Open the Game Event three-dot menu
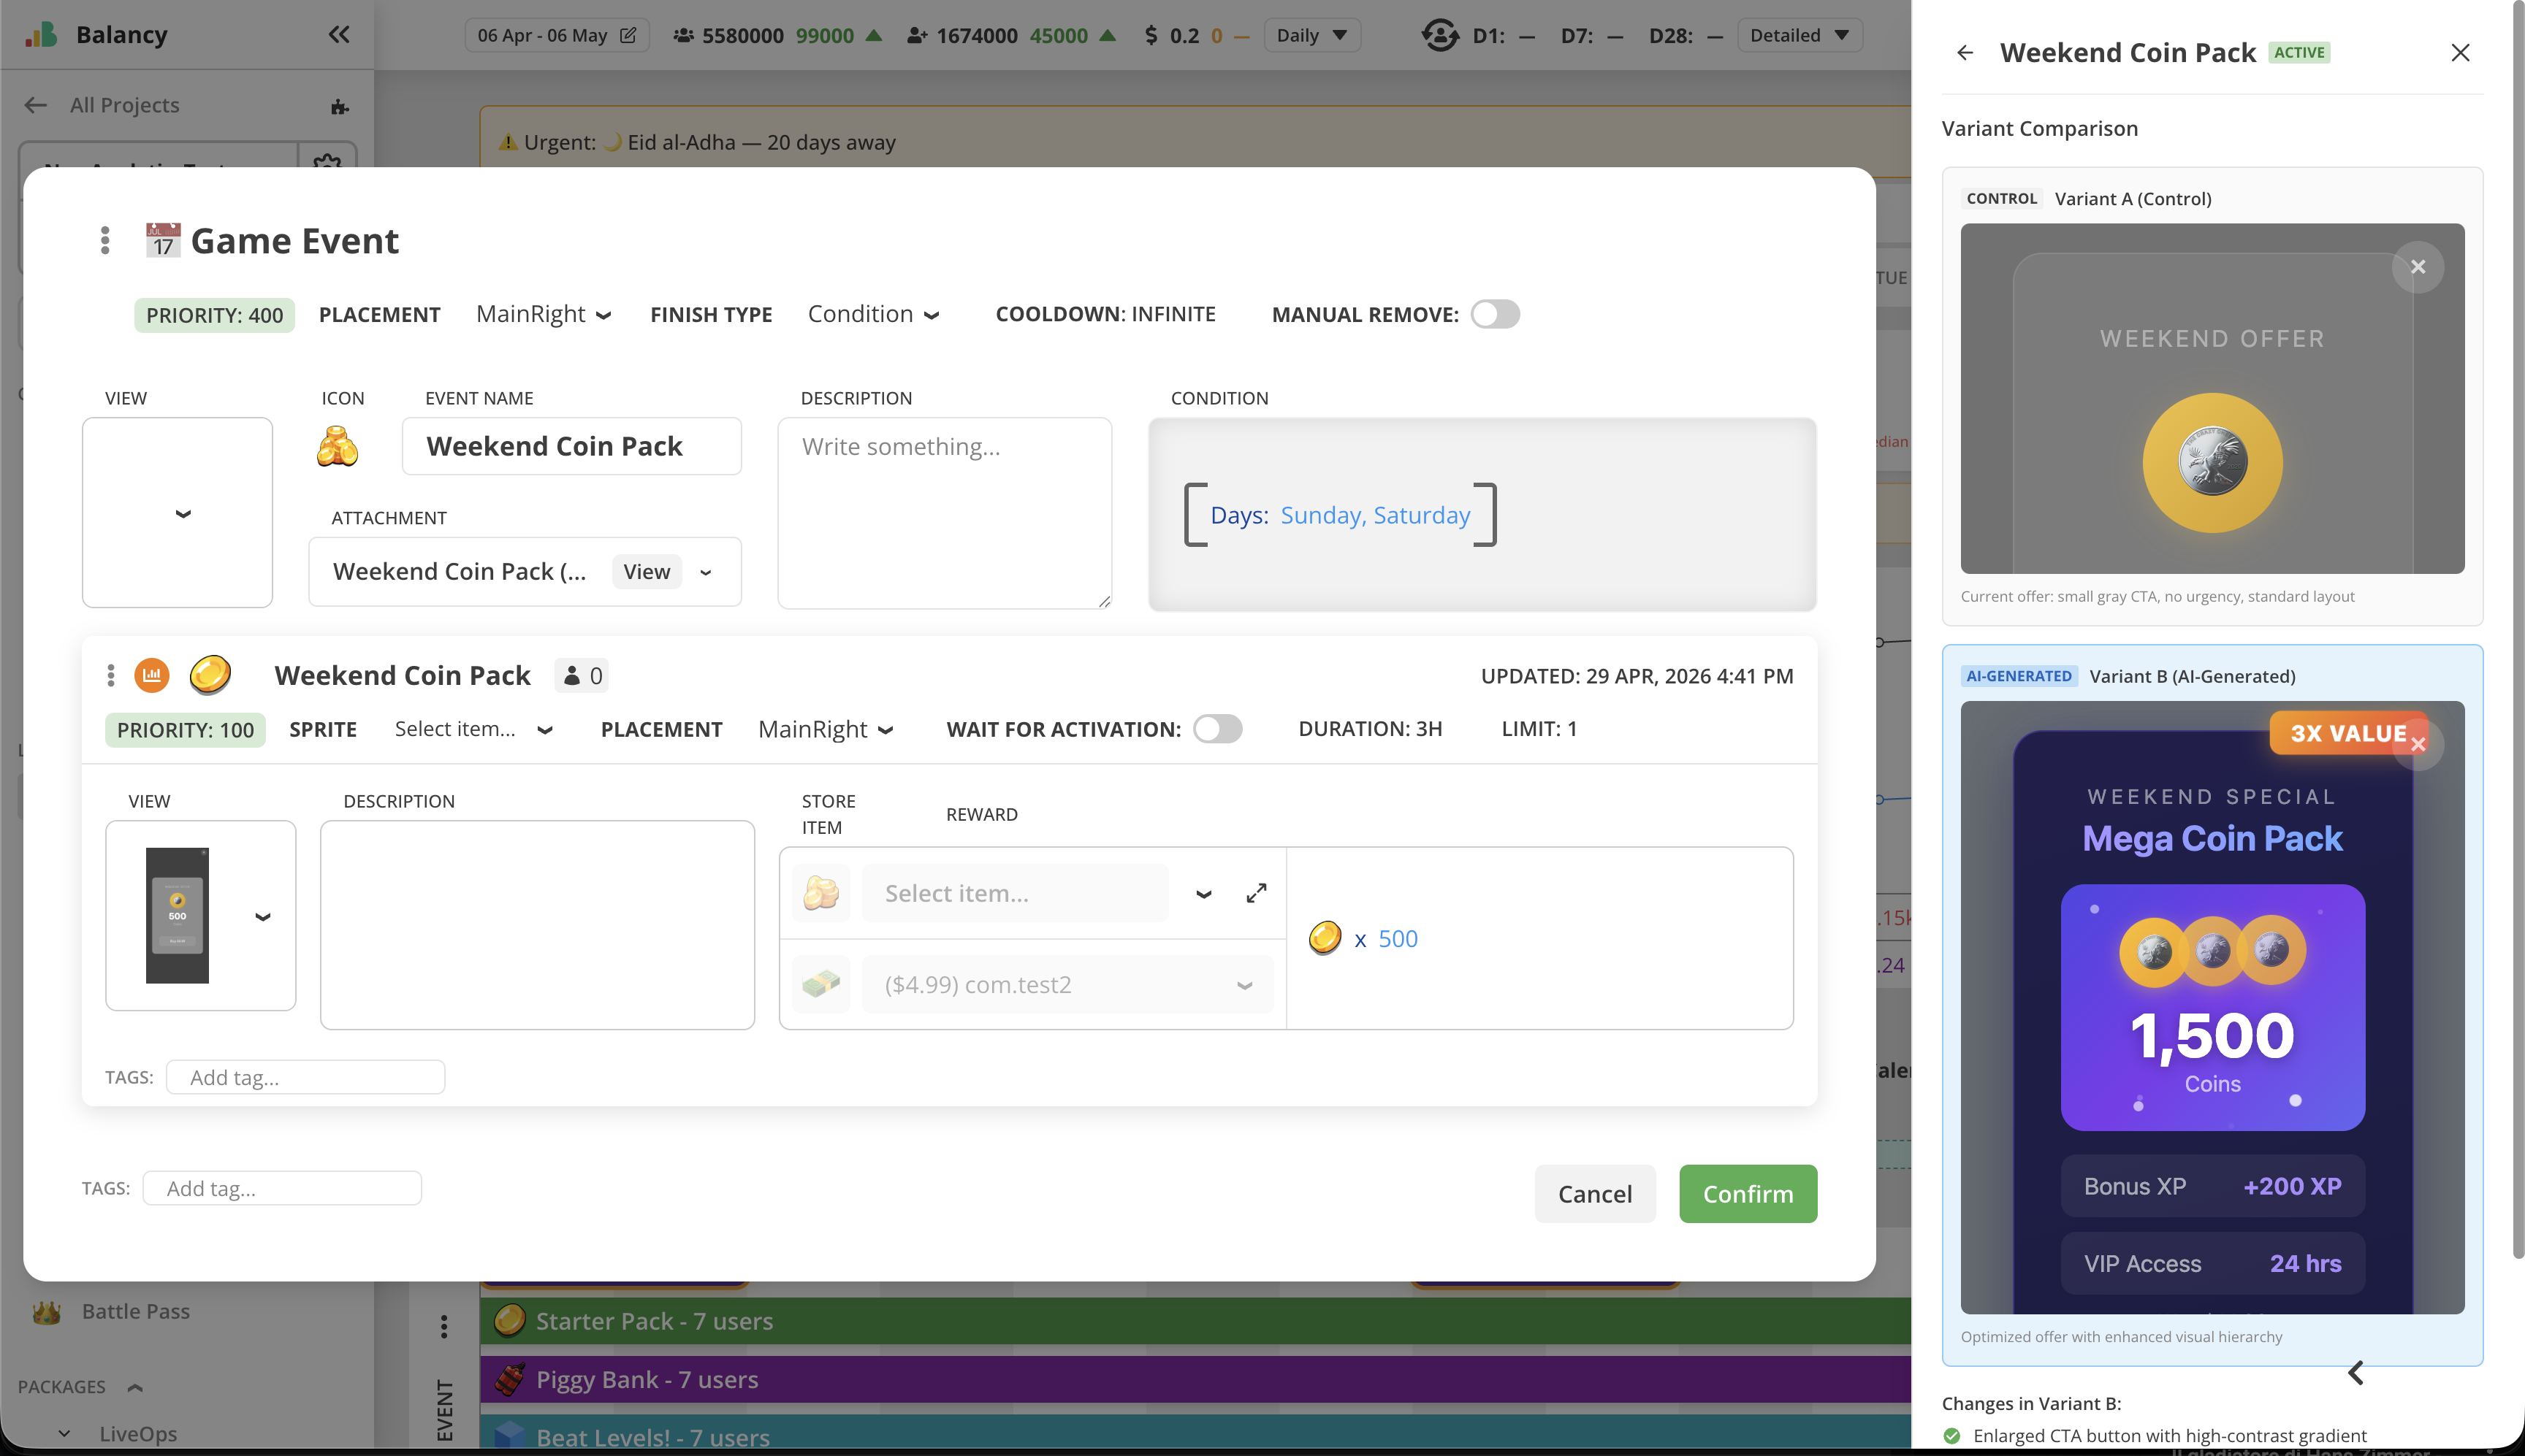This screenshot has height=1456, width=2525. [105, 240]
